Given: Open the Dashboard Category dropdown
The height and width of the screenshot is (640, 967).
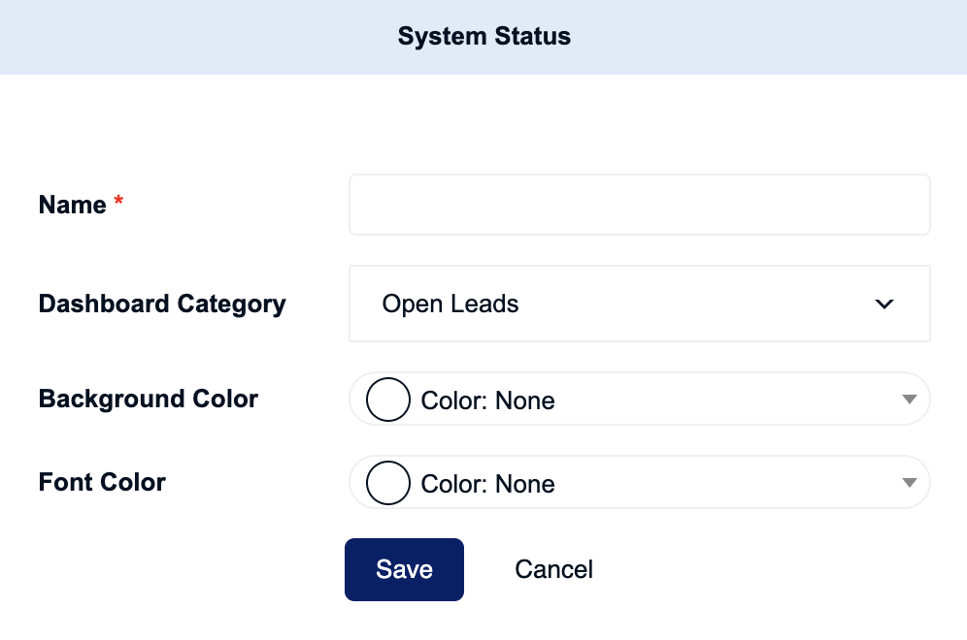Looking at the screenshot, I should [x=640, y=304].
